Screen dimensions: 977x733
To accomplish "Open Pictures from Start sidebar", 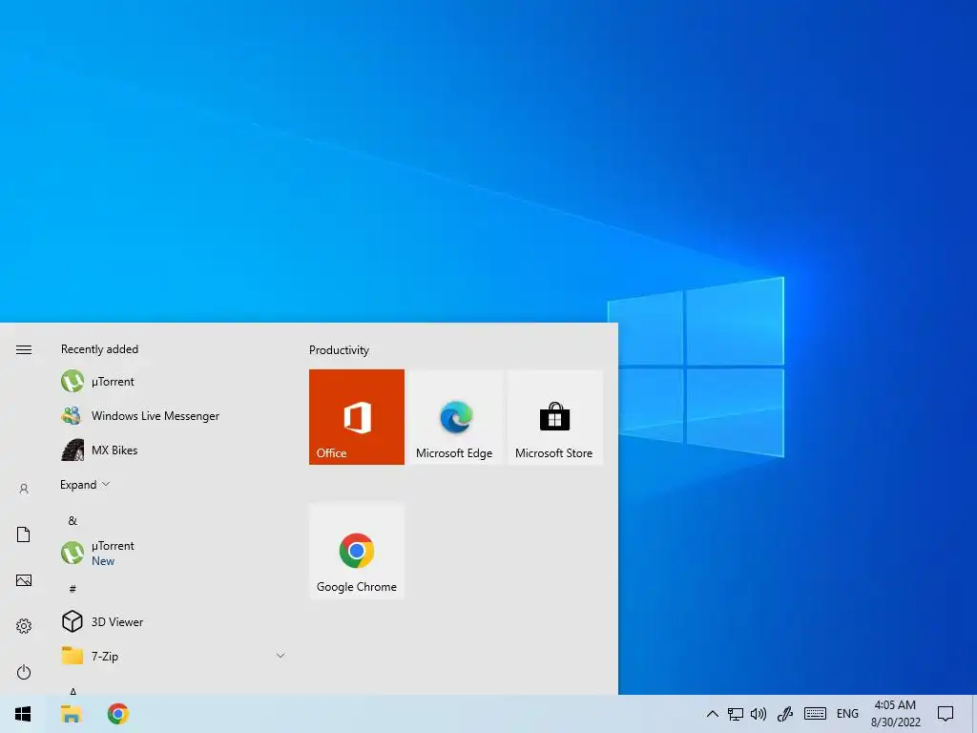I will coord(24,580).
